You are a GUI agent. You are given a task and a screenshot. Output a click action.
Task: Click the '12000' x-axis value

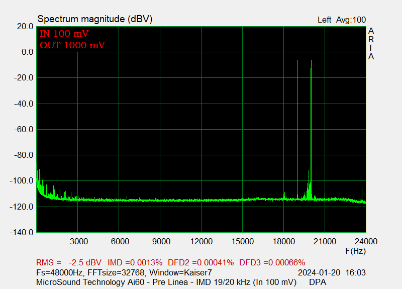pyautogui.click(x=202, y=241)
